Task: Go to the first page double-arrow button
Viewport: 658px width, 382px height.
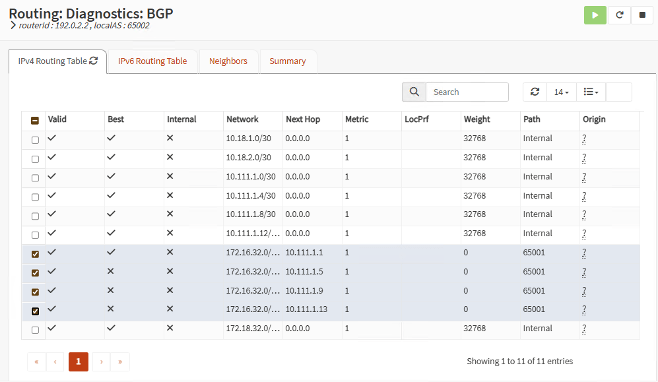Action: [x=36, y=362]
